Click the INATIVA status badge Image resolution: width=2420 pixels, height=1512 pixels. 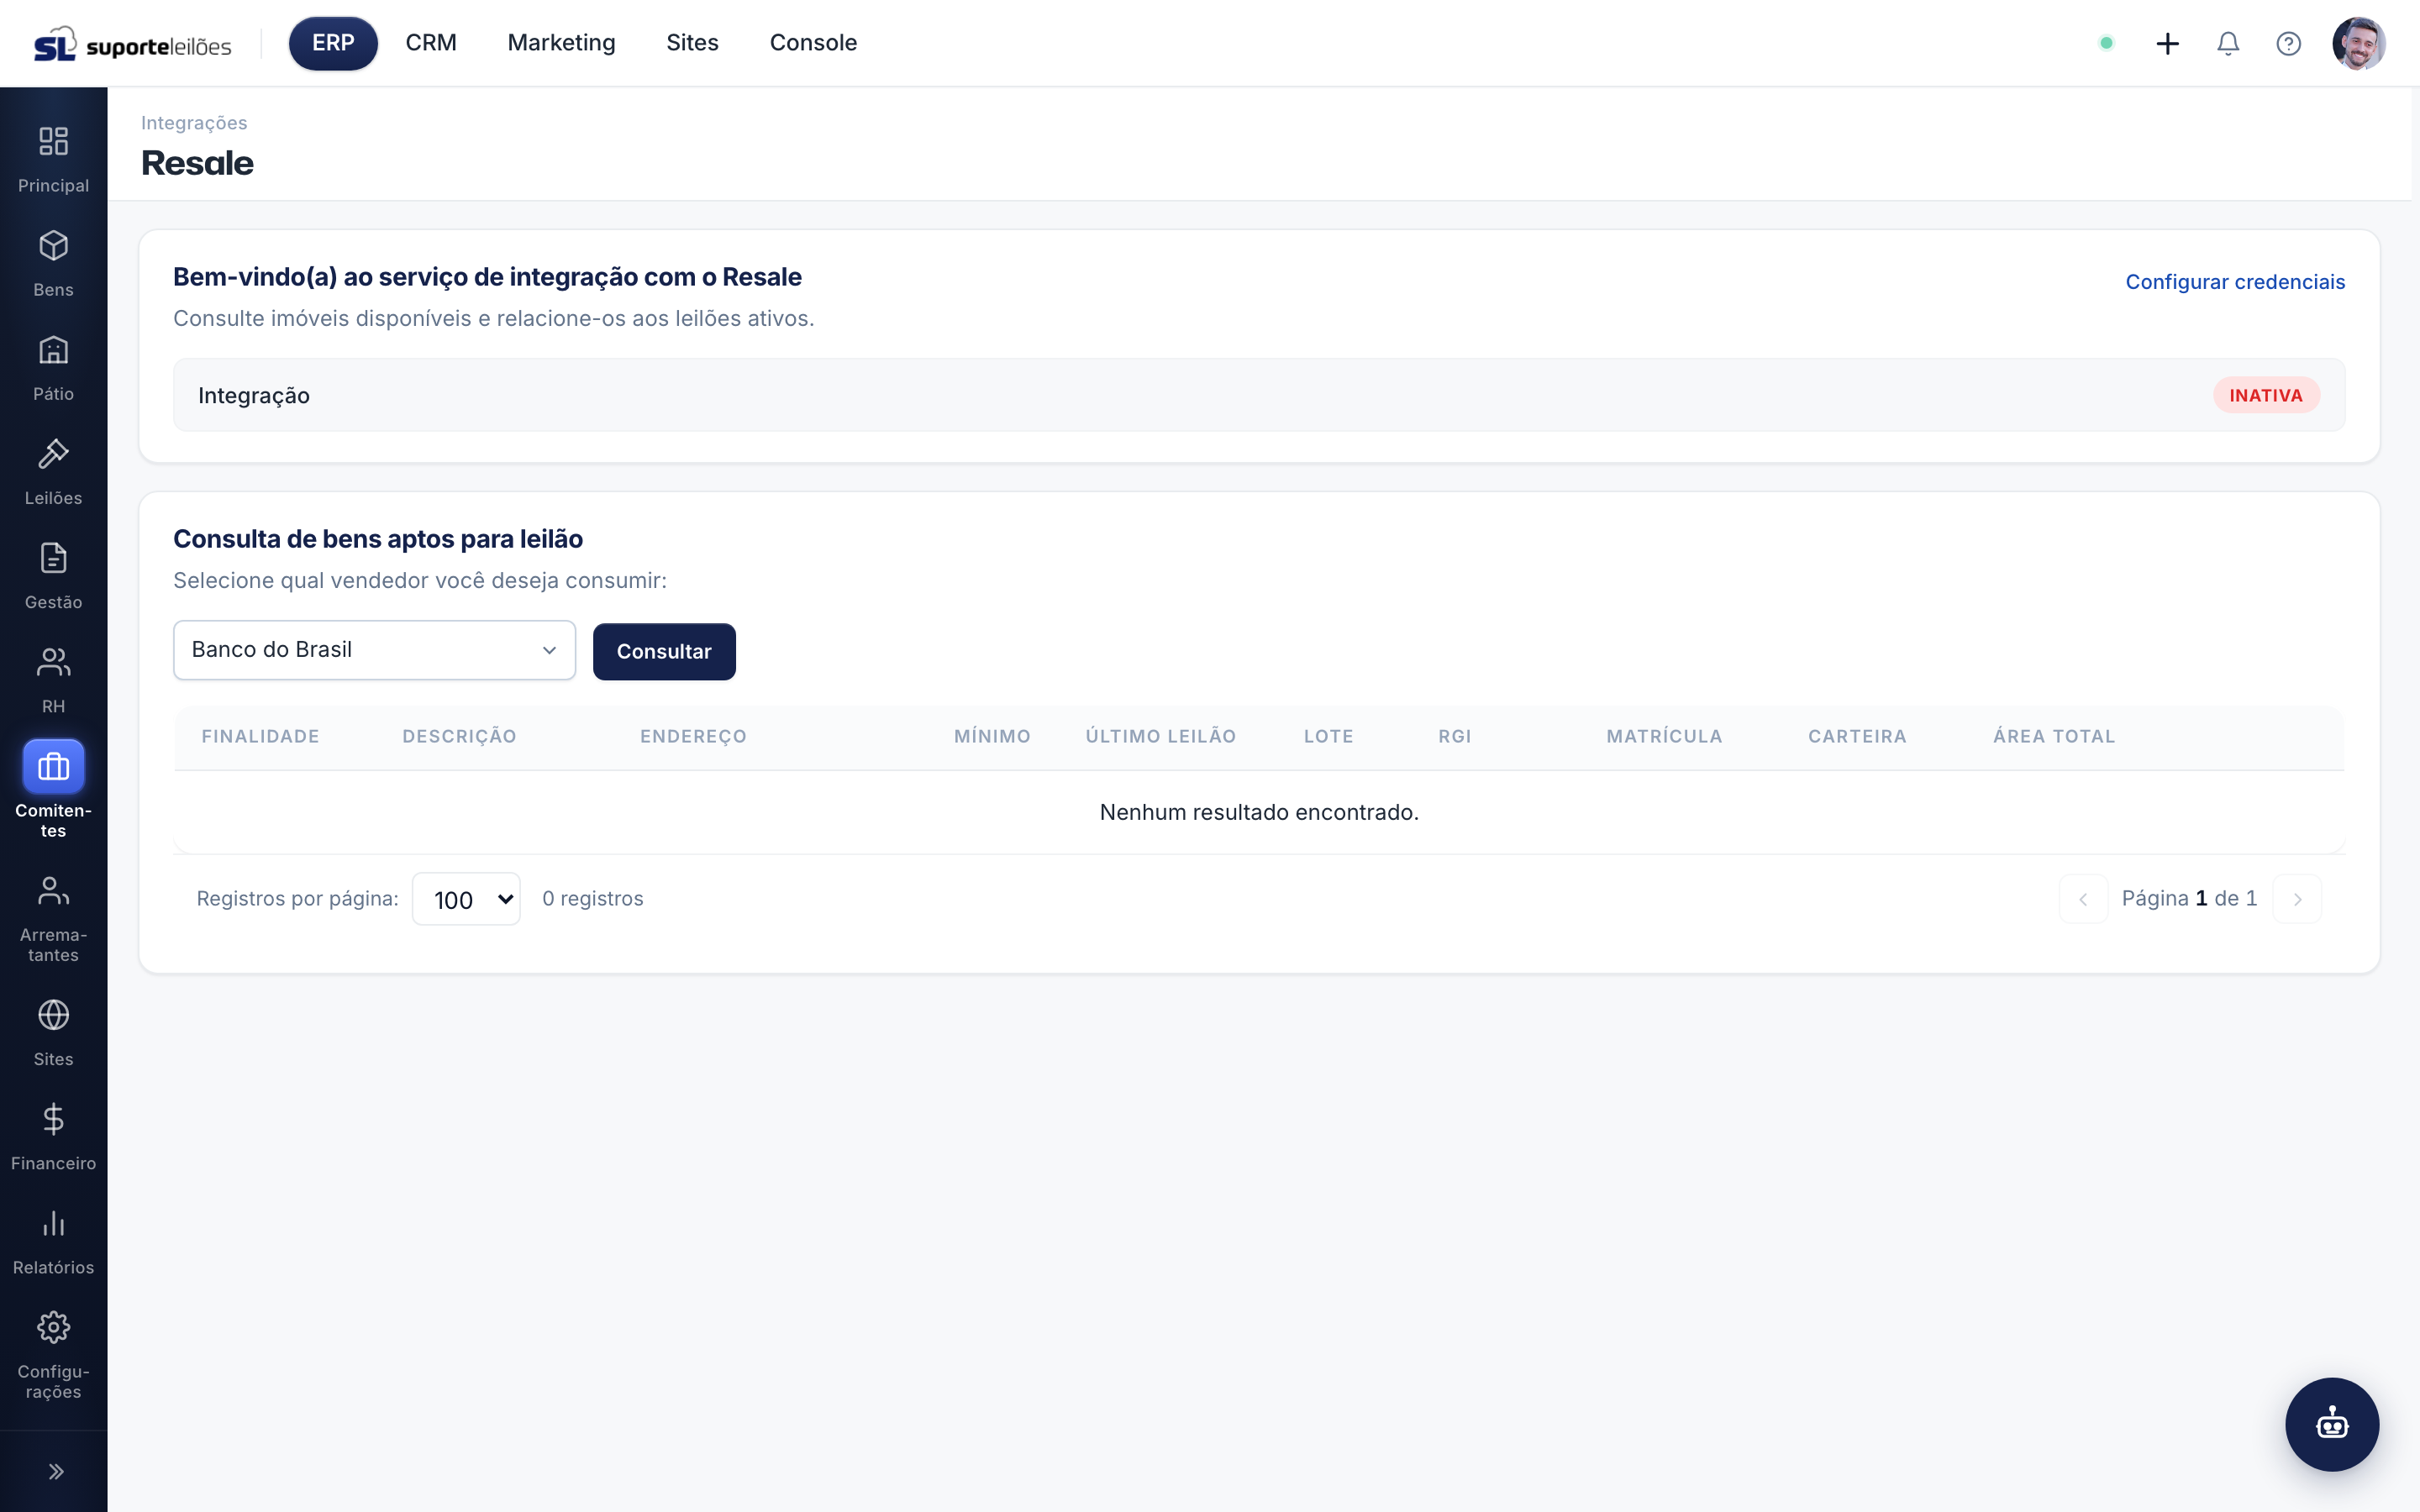click(2266, 395)
